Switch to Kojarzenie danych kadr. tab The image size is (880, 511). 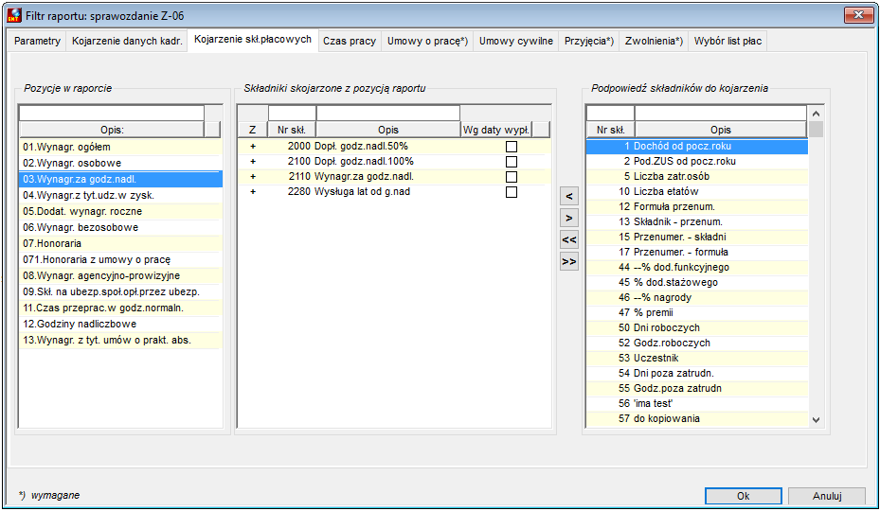point(127,41)
